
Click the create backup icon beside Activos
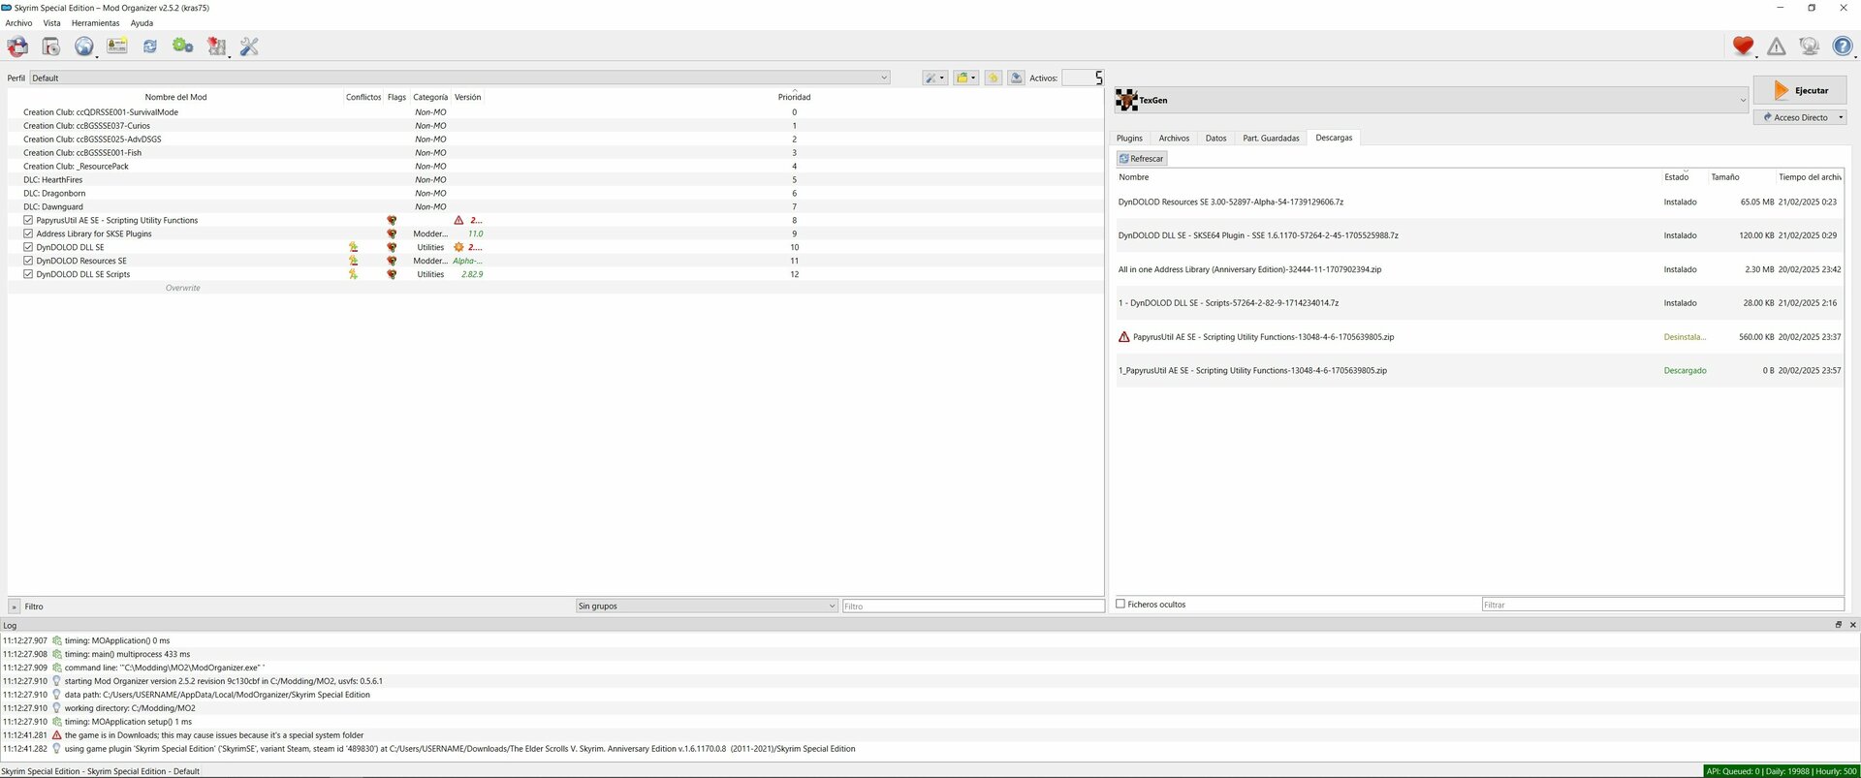coord(1016,78)
